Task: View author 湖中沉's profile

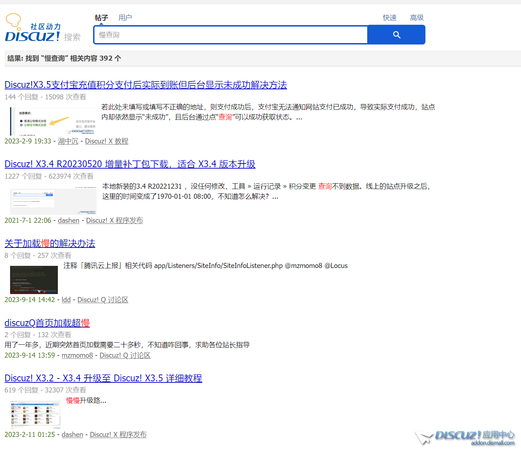Action: [x=68, y=141]
